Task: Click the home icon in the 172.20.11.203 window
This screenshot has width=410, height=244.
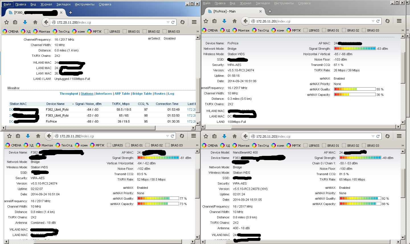Action: pyautogui.click(x=235, y=136)
